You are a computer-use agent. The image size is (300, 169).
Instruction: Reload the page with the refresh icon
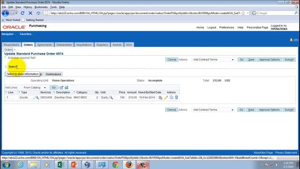22,13
